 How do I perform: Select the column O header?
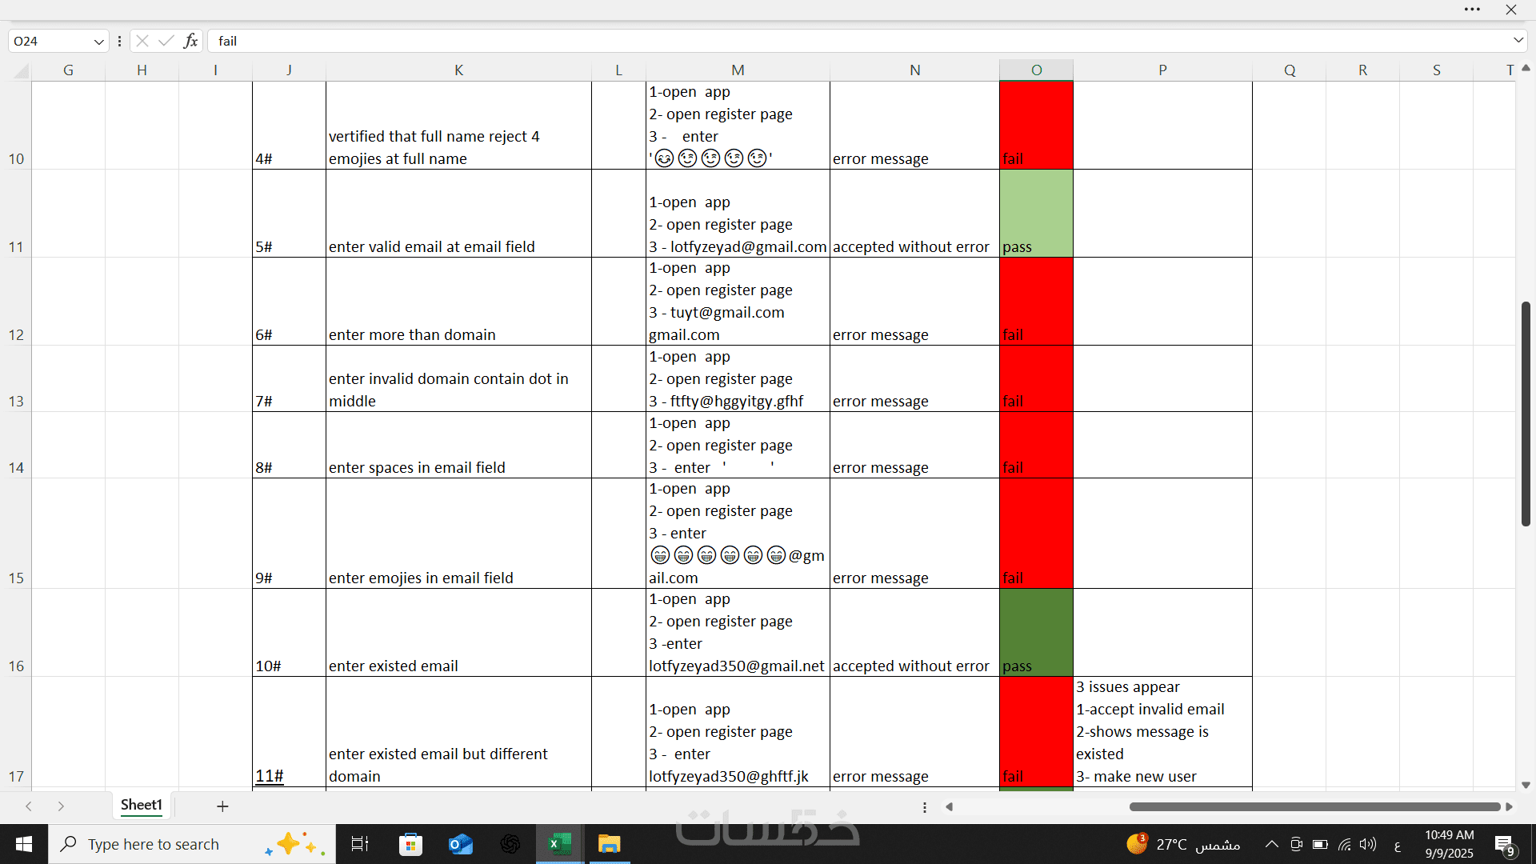point(1036,70)
